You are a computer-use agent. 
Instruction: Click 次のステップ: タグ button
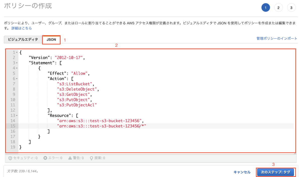point(275,172)
